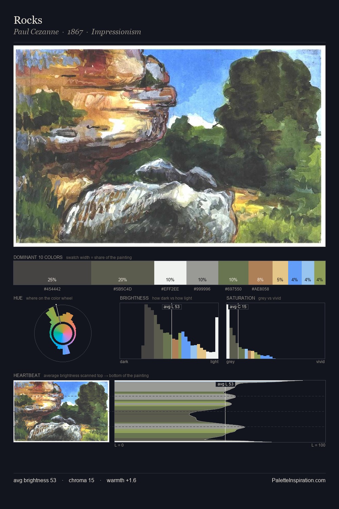Select the 25% dark grey swatch
This screenshot has width=339, height=509.
(x=52, y=273)
